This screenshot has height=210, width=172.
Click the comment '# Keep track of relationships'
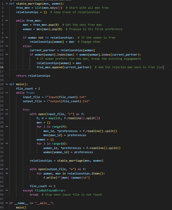pyautogui.click(x=75, y=12)
